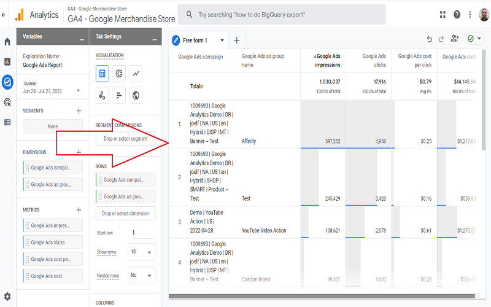Open Advertising icon in left sidebar
Image resolution: width=491 pixels, height=307 pixels.
point(7,102)
